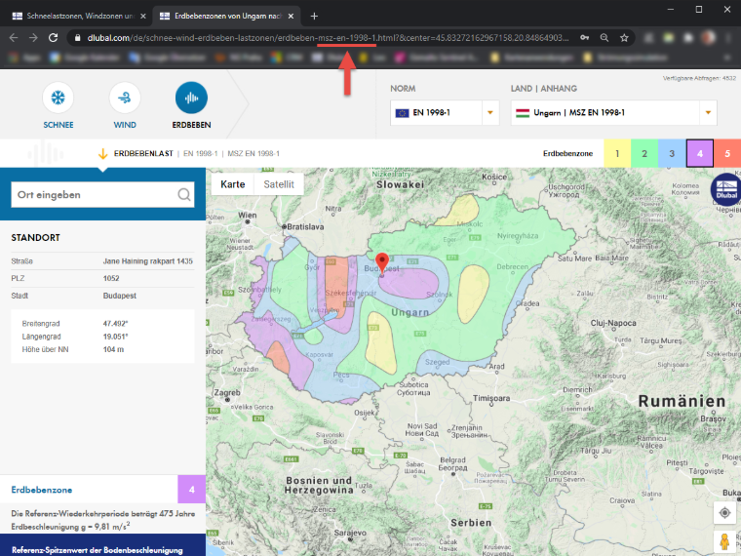Click the Längengrad value 19.051°
The height and width of the screenshot is (556, 741).
click(x=115, y=337)
